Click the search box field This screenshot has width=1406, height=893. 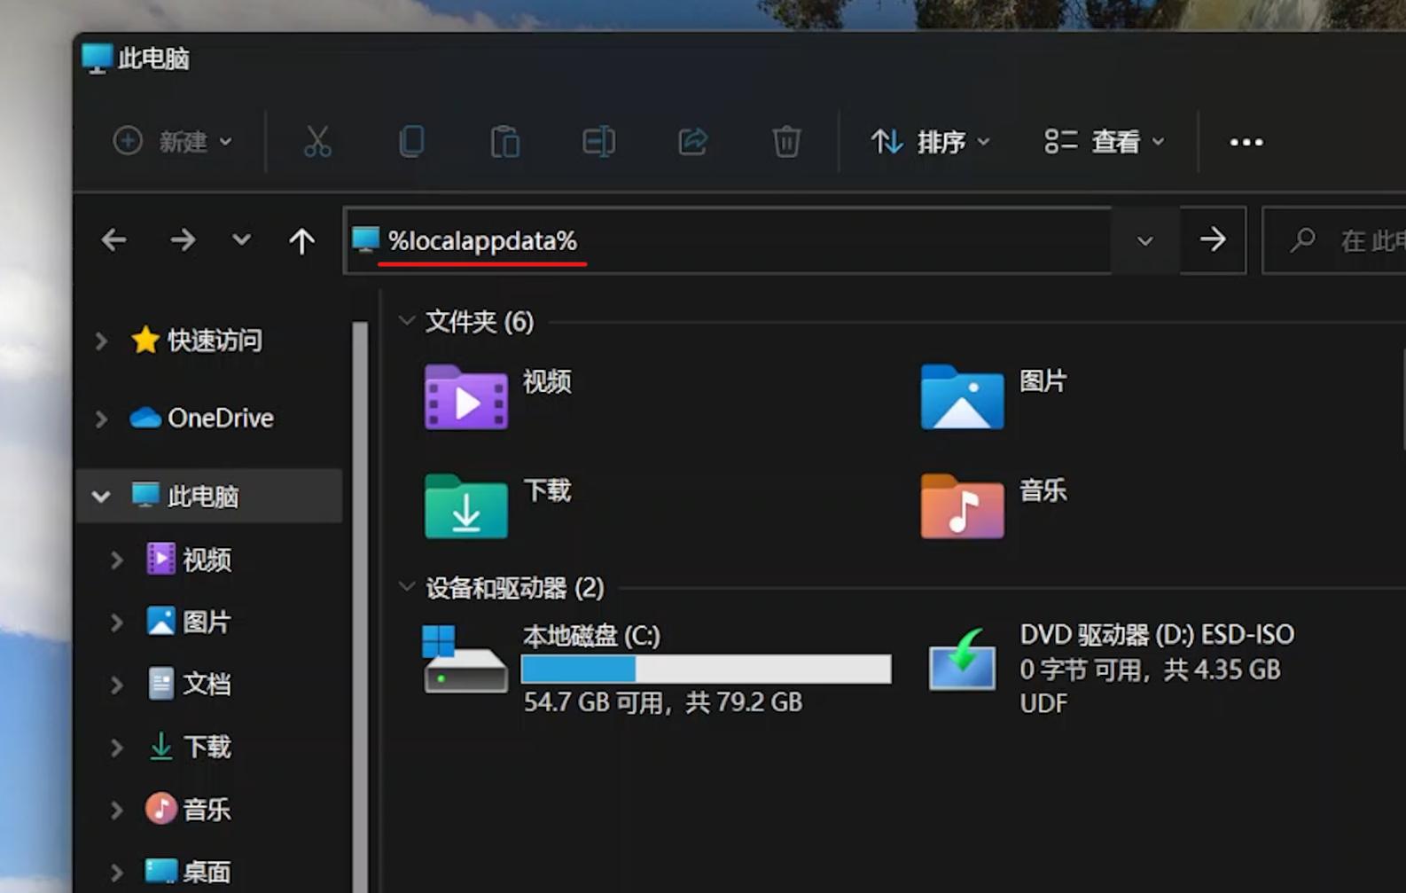pos(1334,240)
